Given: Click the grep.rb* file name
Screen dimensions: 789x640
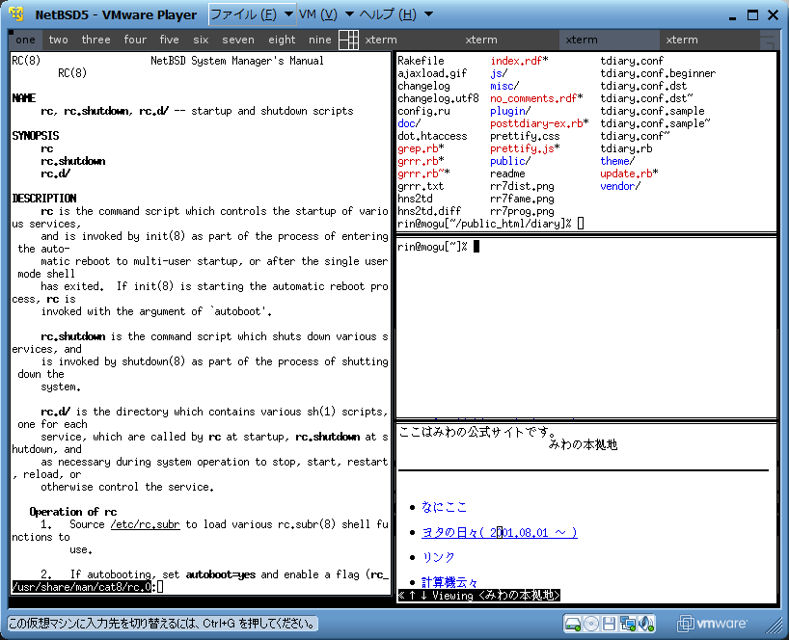Looking at the screenshot, I should click(x=421, y=148).
